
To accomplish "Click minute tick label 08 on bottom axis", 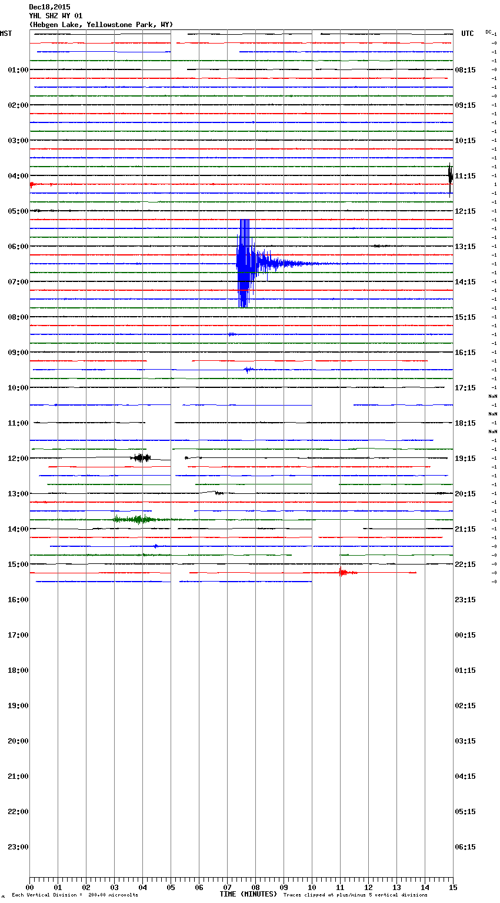I will click(x=255, y=888).
